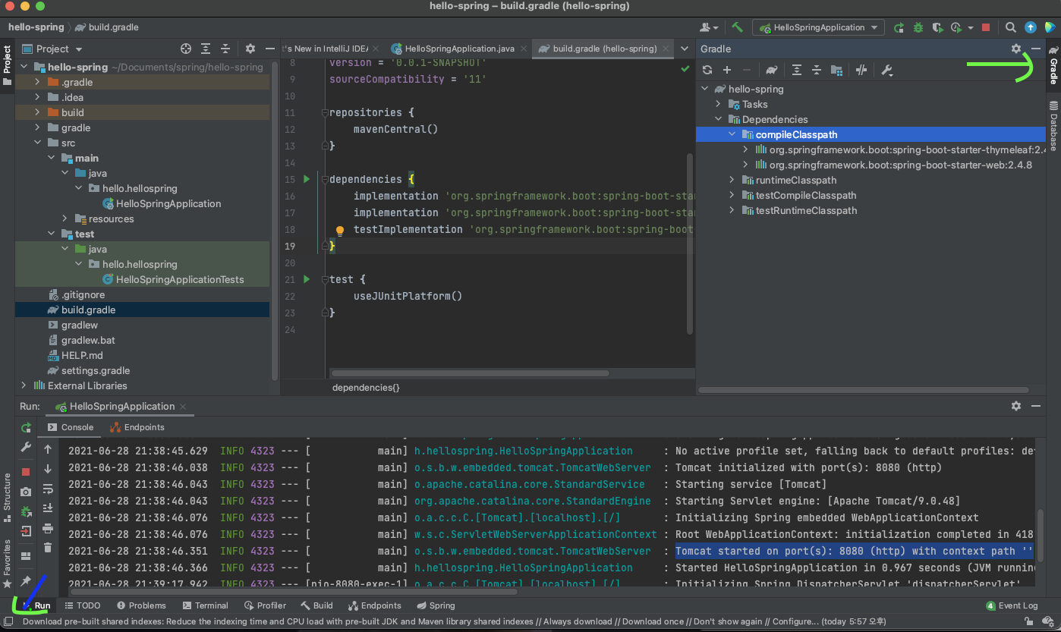This screenshot has width=1061, height=632.
Task: Open the HelloSpringApplication run configuration dropdown
Action: tap(818, 27)
